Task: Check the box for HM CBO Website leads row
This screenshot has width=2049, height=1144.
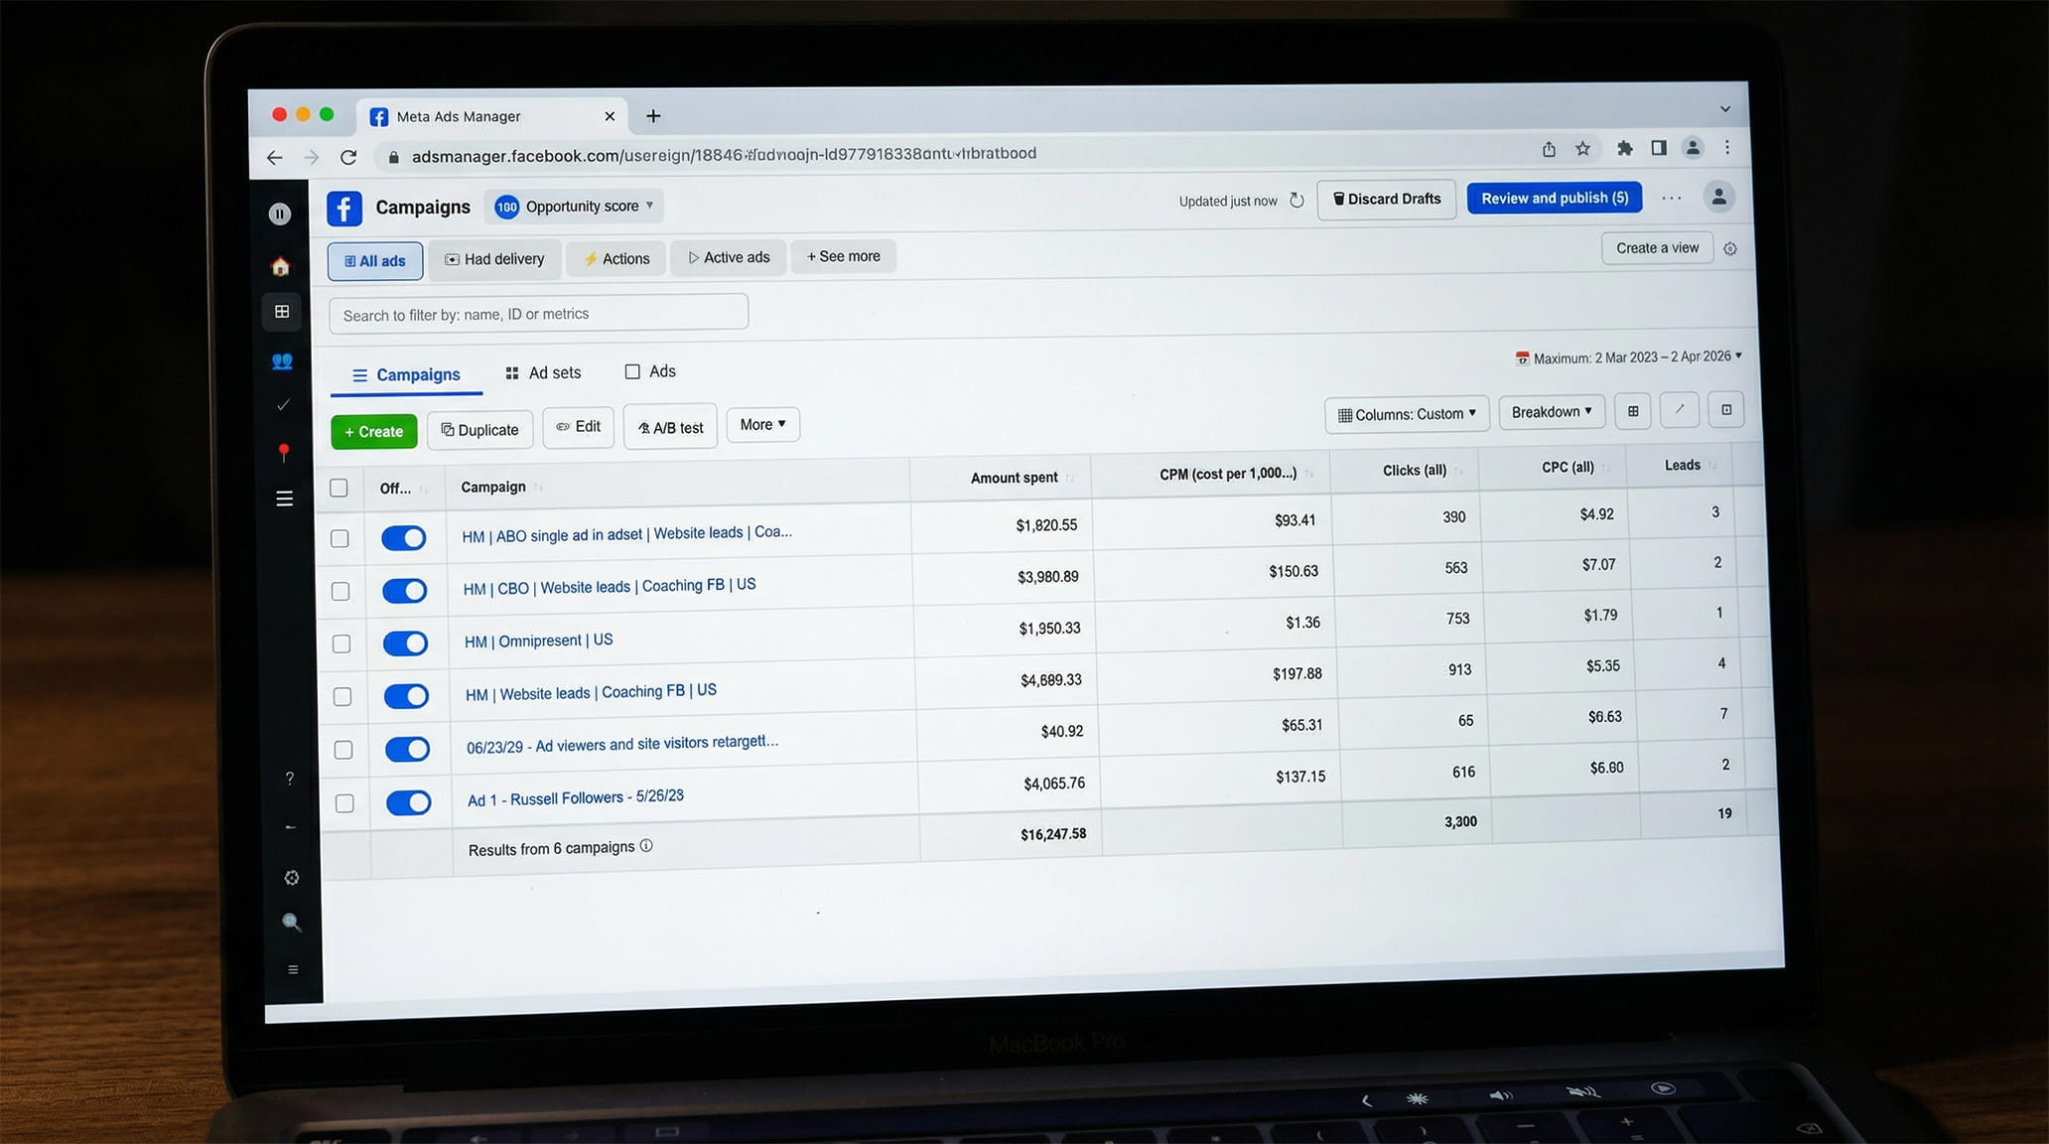Action: 341,591
